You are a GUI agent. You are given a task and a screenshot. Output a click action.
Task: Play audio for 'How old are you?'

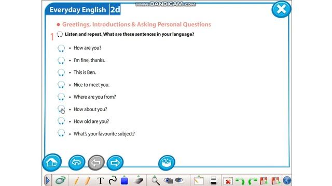click(61, 121)
